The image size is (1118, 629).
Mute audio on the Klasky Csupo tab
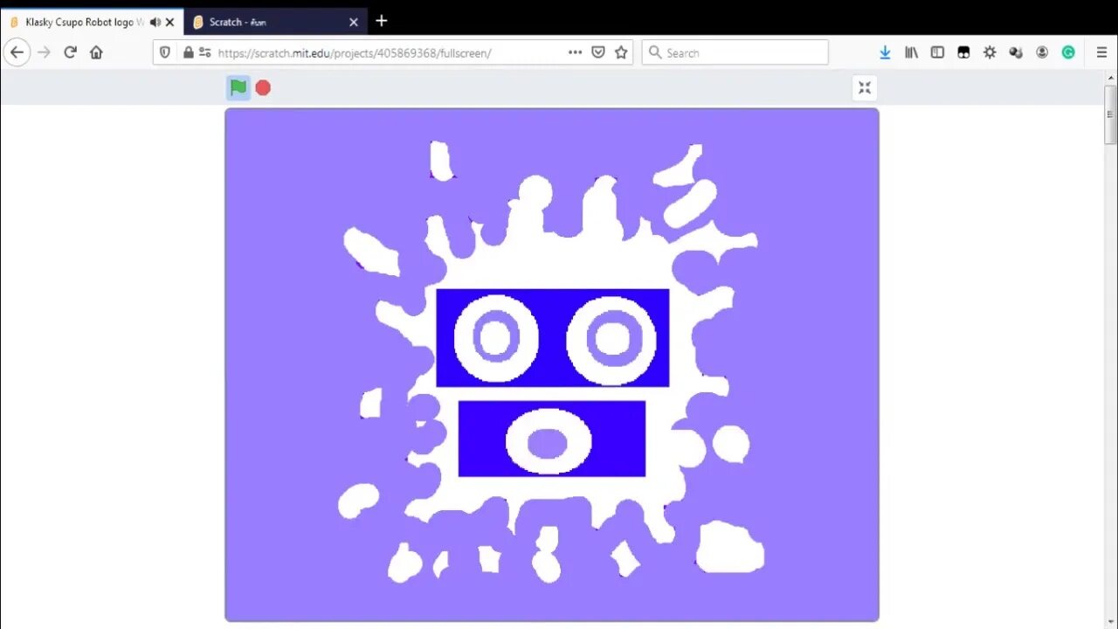pyautogui.click(x=155, y=22)
